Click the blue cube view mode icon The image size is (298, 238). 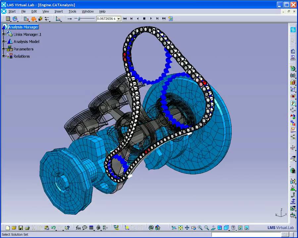[x=226, y=227]
